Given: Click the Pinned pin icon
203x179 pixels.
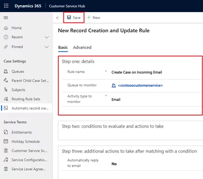Looking at the screenshot, I should pyautogui.click(x=6, y=47).
